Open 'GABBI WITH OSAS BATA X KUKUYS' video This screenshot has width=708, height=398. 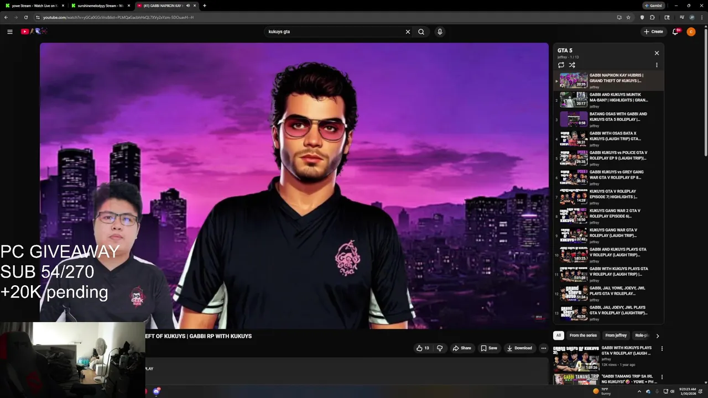click(609, 139)
